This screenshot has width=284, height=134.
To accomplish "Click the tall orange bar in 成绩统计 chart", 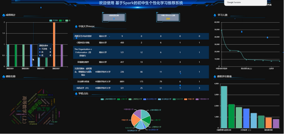I will pos(54,44).
